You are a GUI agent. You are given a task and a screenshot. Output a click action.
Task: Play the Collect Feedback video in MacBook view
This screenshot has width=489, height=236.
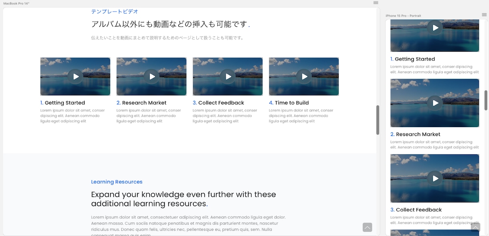click(x=228, y=76)
